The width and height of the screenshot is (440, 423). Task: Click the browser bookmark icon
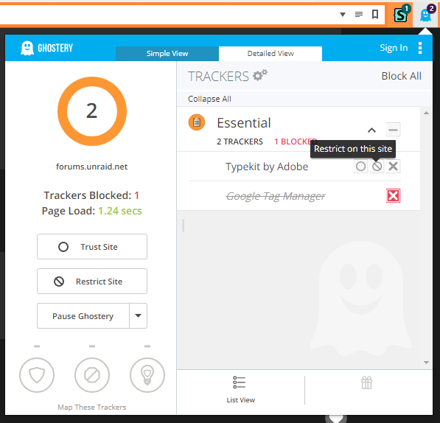click(375, 14)
